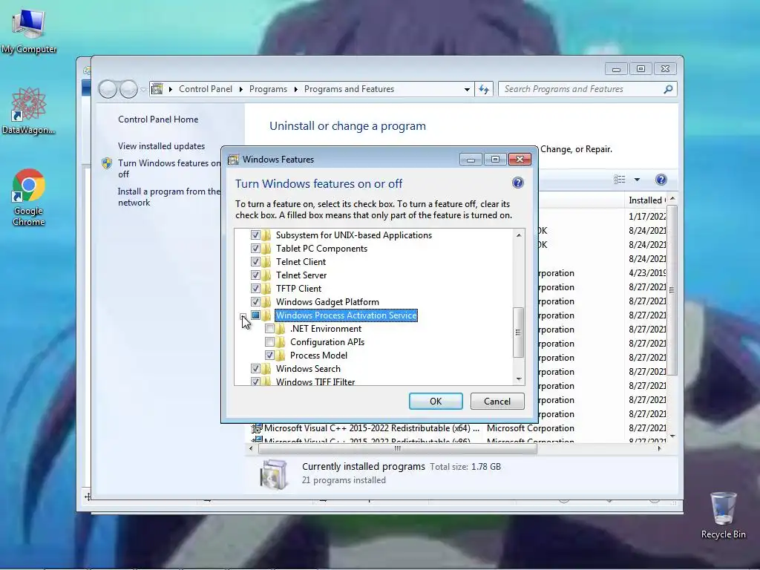Uncheck TFTP Client checkbox
760x570 pixels.
pyautogui.click(x=255, y=289)
